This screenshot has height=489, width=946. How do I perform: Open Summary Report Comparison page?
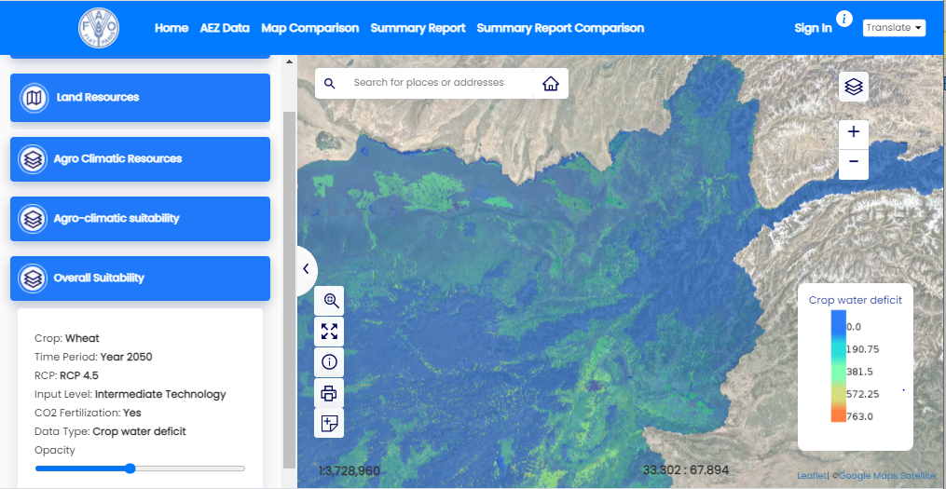tap(560, 28)
